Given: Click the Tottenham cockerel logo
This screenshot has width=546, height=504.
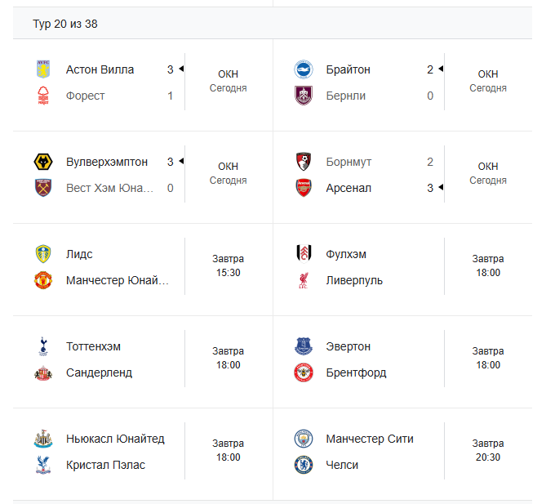Looking at the screenshot, I should (x=43, y=346).
